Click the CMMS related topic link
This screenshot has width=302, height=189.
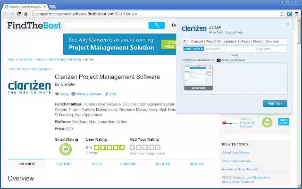[x=246, y=180]
